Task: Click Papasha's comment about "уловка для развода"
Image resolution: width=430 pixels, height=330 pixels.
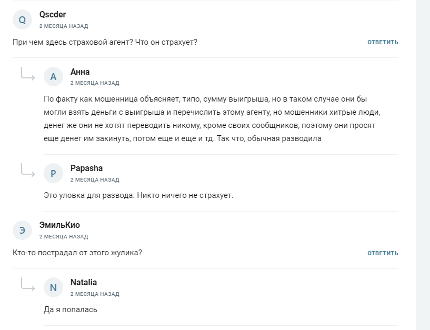Action: (x=138, y=195)
